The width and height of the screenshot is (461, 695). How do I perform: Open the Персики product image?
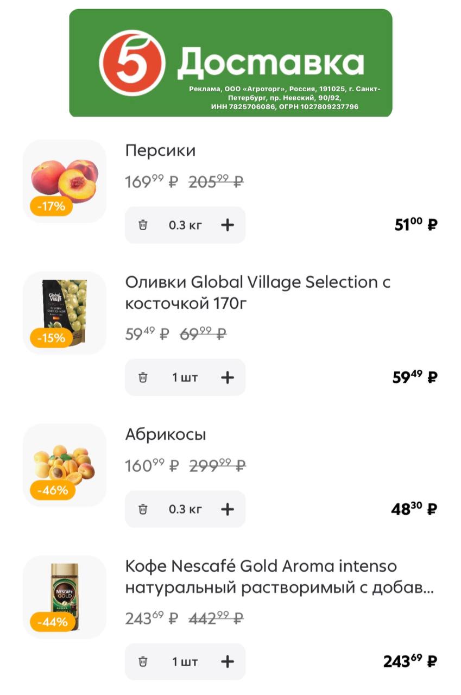pyautogui.click(x=65, y=179)
